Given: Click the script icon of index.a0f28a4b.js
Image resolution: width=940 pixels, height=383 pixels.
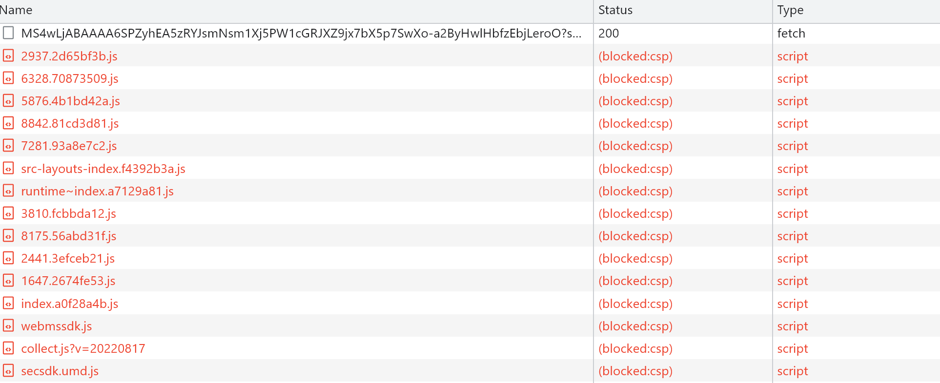Looking at the screenshot, I should pyautogui.click(x=8, y=304).
